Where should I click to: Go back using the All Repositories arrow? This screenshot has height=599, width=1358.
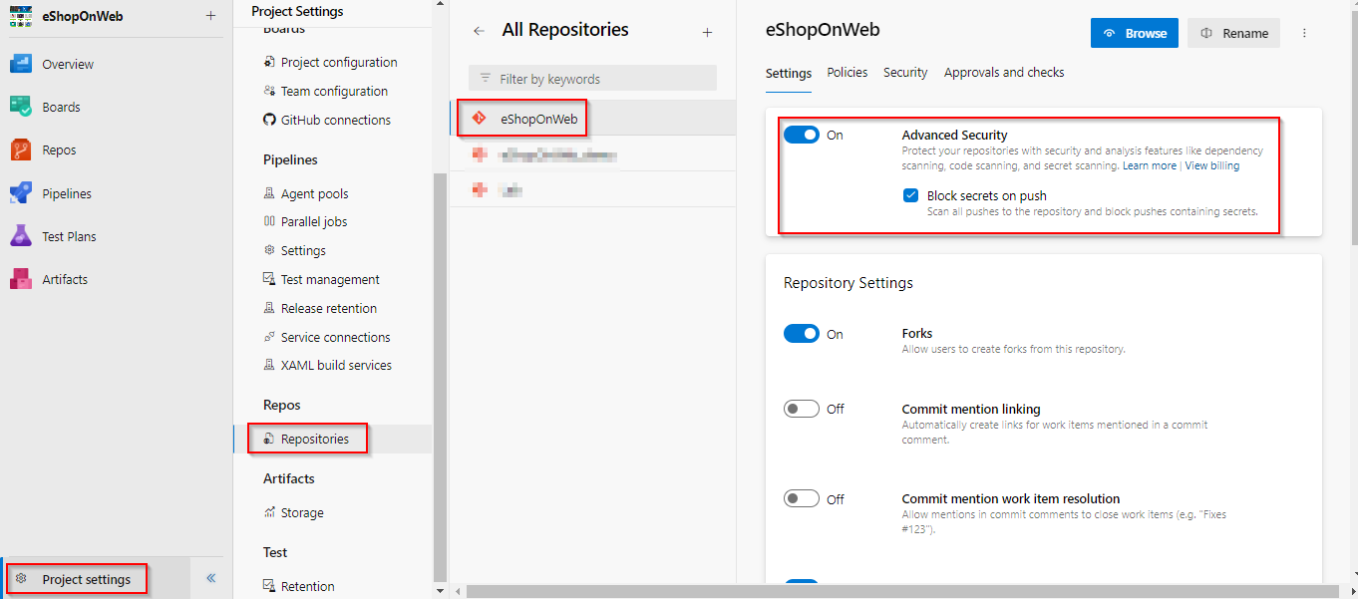coord(479,31)
